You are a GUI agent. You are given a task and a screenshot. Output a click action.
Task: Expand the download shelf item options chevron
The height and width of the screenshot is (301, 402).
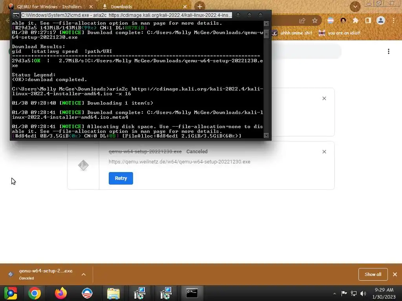[x=84, y=274]
